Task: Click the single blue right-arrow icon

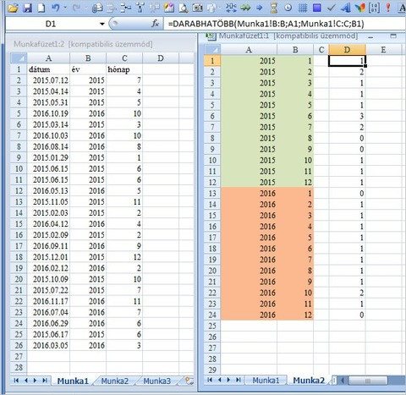Action: 259,8
